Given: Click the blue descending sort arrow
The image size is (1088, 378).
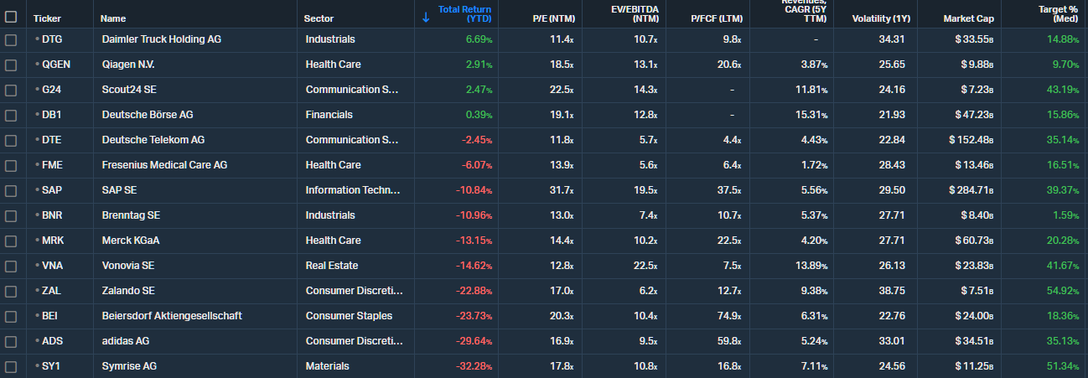Looking at the screenshot, I should pos(426,17).
